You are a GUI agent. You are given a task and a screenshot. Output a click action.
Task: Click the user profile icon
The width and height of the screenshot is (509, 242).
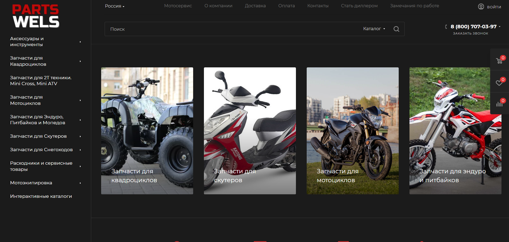coord(481,7)
